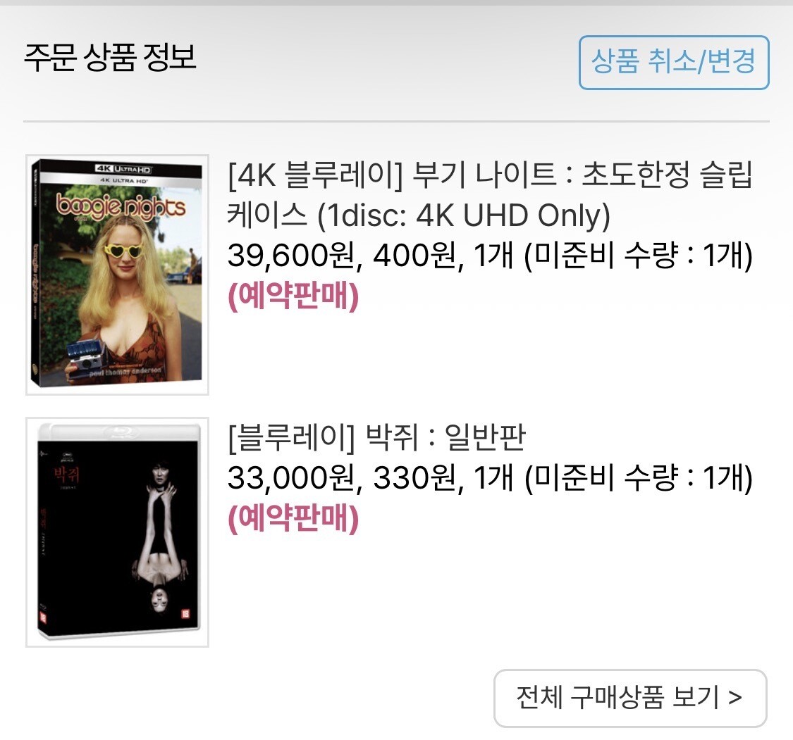Click the age rating badge on 박쥐 cover

tap(186, 614)
